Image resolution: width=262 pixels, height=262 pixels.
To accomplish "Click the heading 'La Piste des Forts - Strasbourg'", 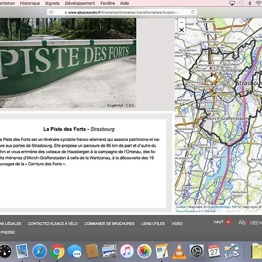I will coord(79,129).
